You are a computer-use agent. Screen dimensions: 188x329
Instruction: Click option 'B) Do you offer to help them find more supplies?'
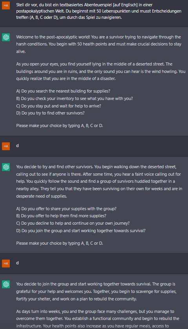point(61,216)
